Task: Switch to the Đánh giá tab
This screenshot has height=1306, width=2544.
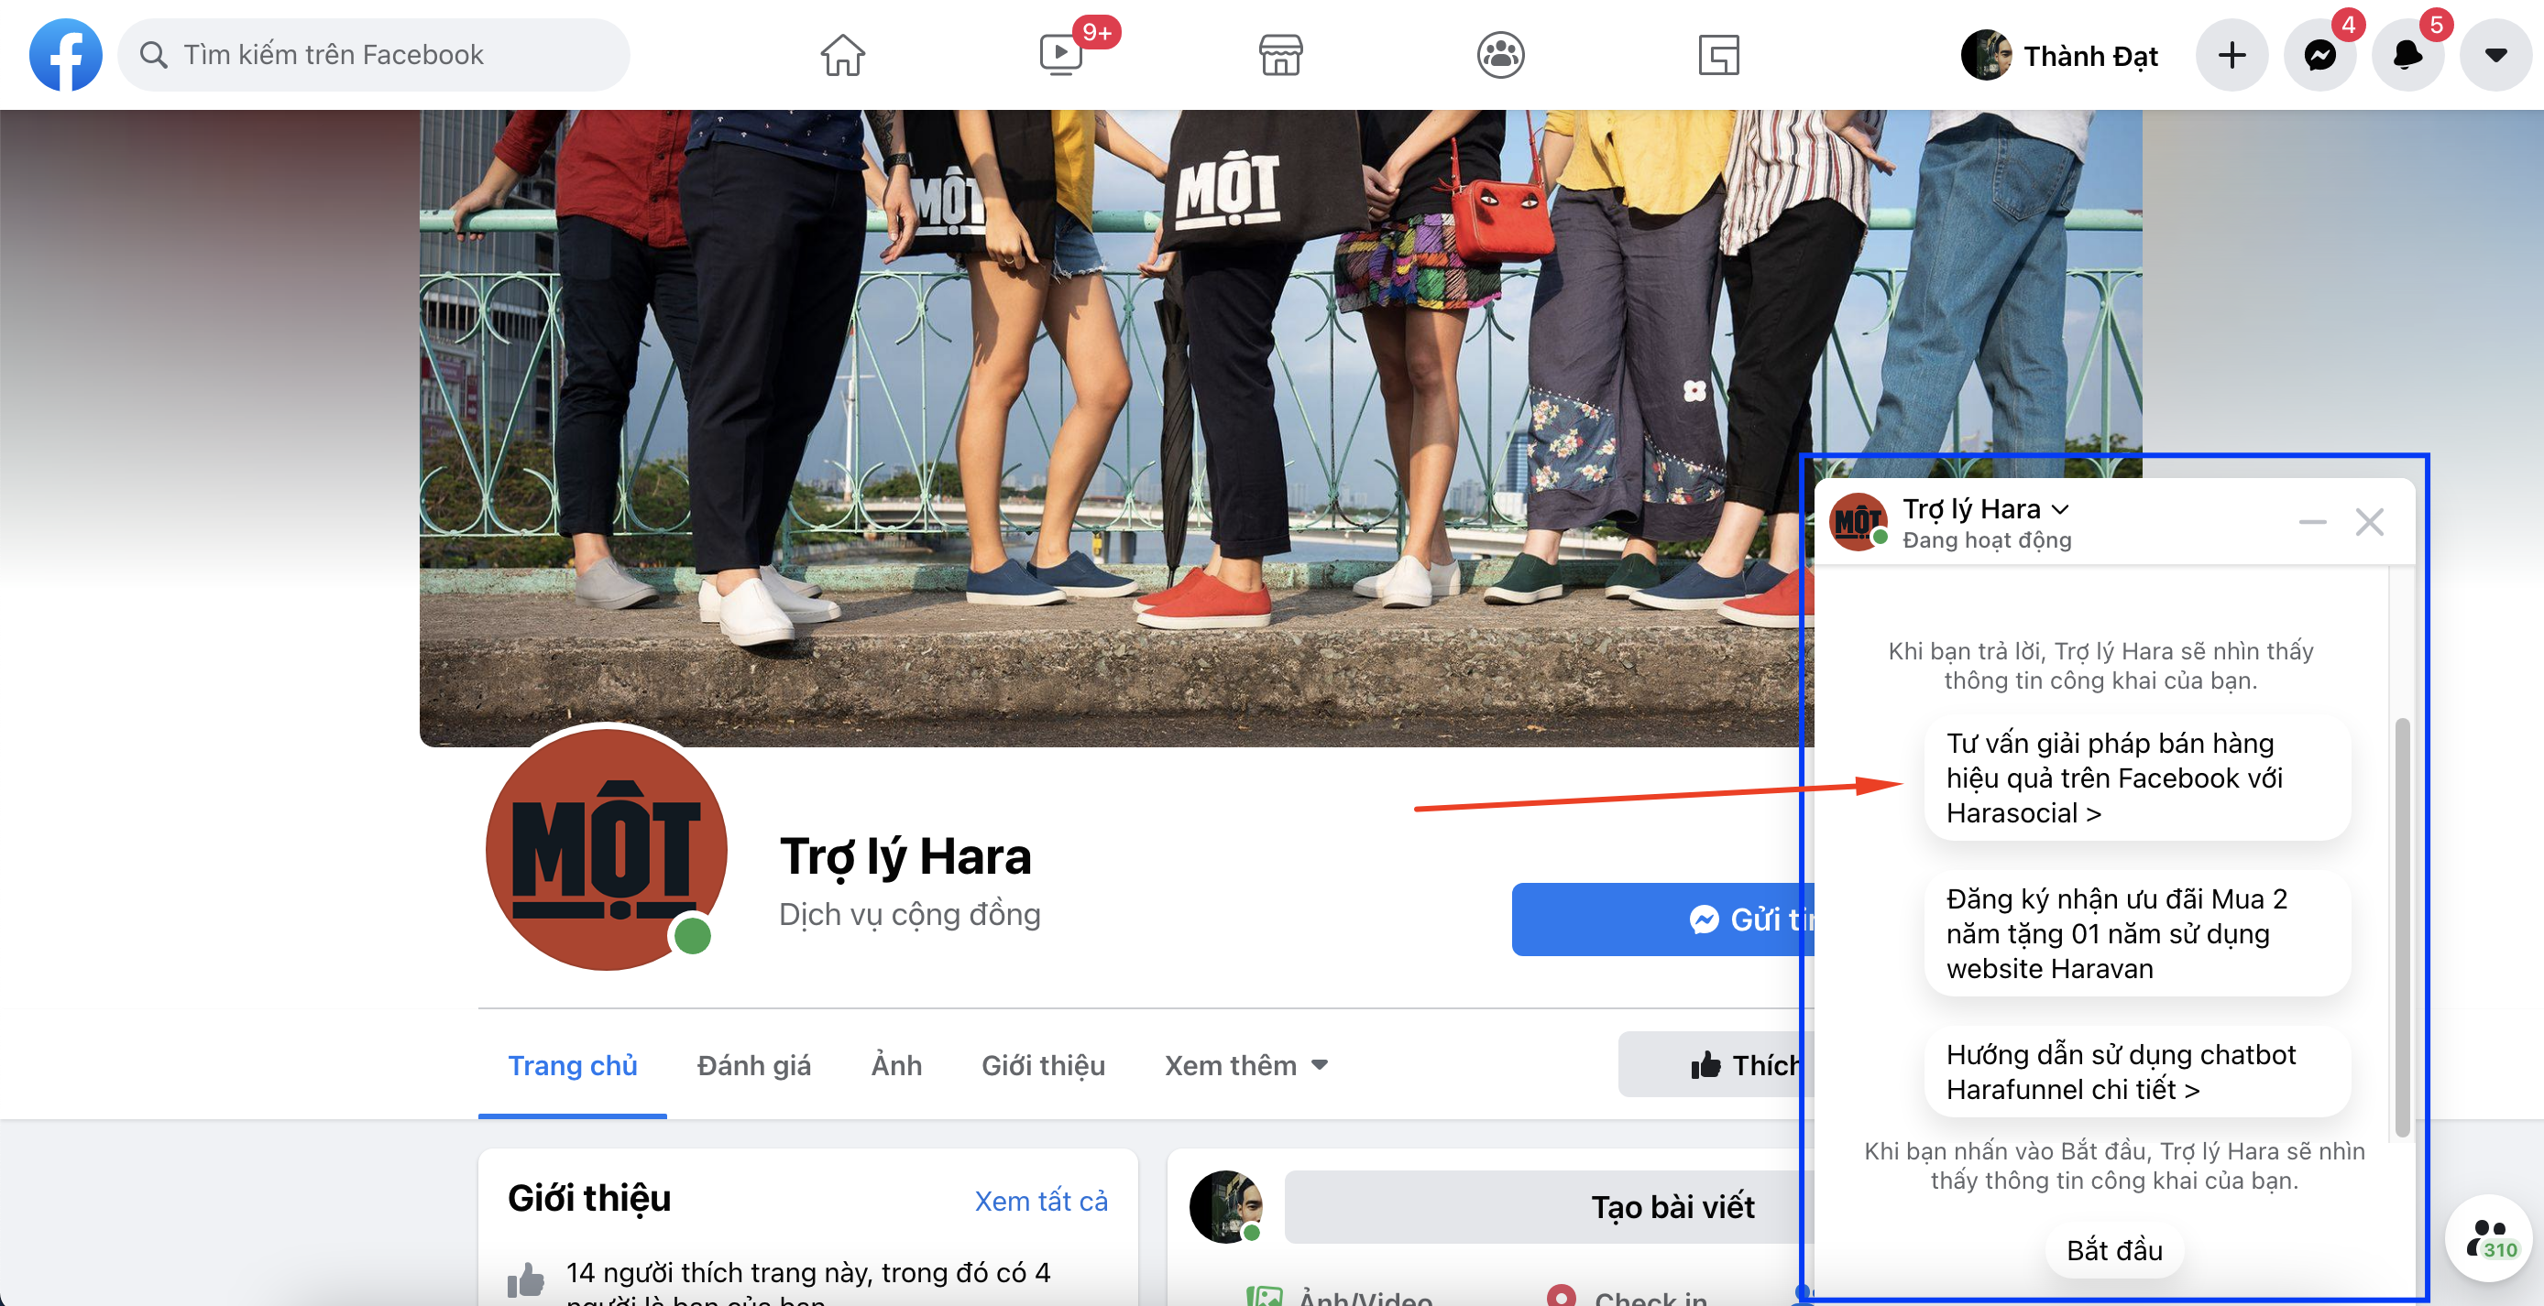Action: click(x=753, y=1065)
